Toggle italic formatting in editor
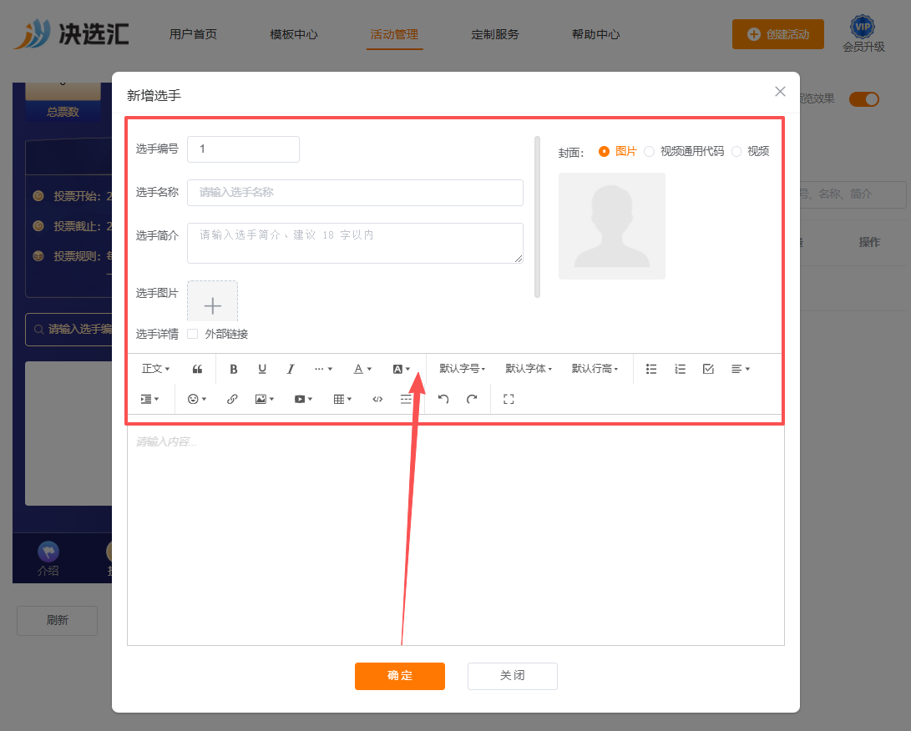The image size is (911, 731). [291, 369]
